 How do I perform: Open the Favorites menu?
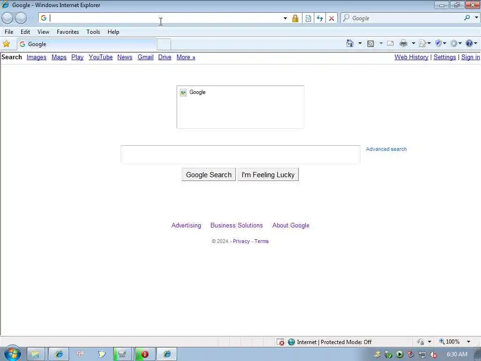tap(68, 32)
